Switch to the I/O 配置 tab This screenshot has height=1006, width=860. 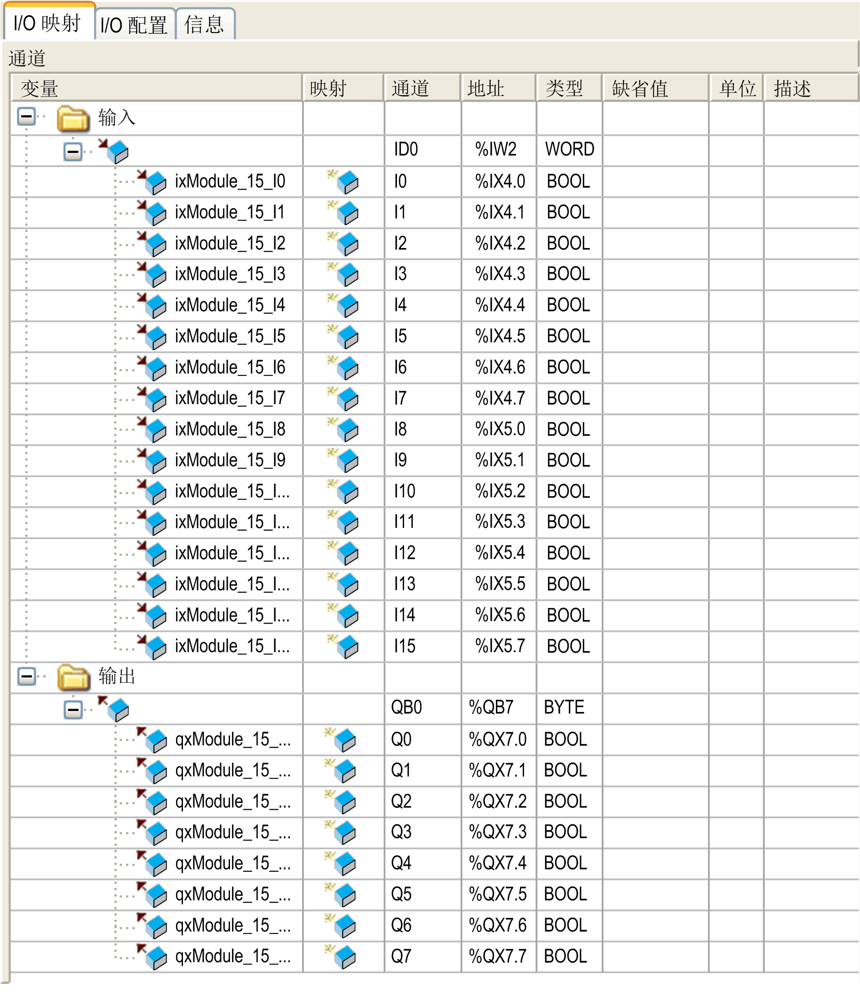(x=134, y=24)
